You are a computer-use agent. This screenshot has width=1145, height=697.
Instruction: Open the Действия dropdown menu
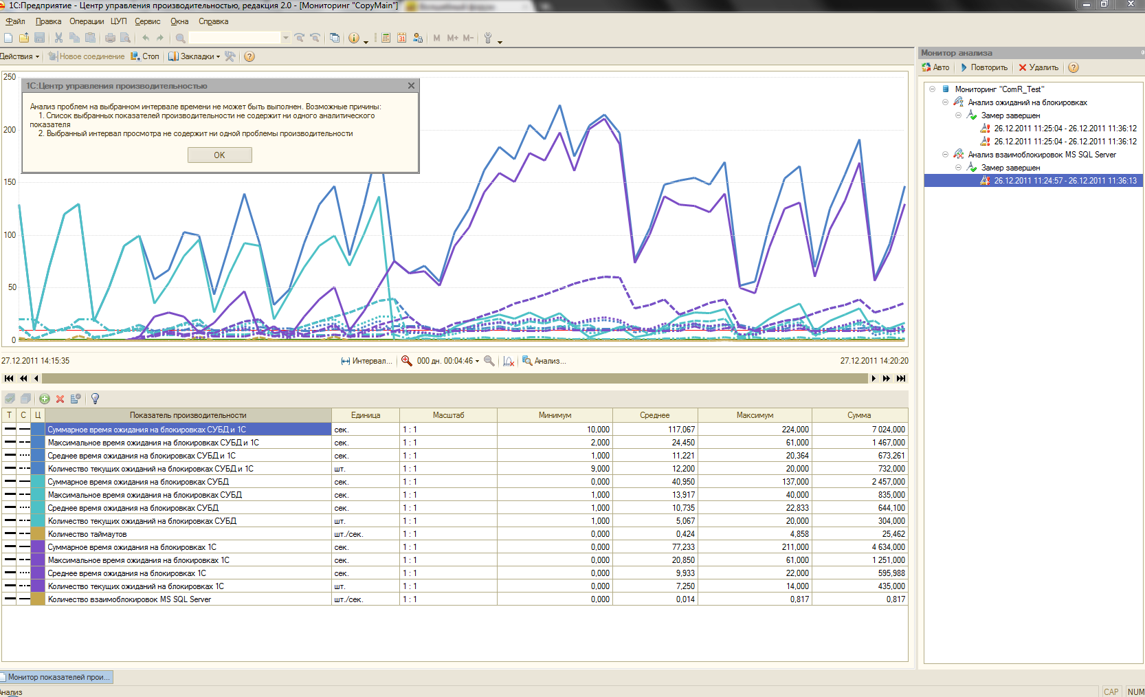click(x=20, y=56)
